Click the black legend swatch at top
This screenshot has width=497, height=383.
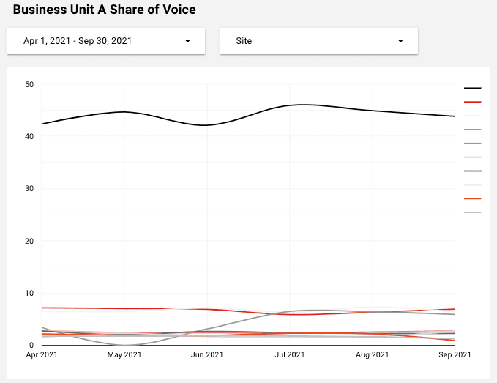(x=472, y=88)
